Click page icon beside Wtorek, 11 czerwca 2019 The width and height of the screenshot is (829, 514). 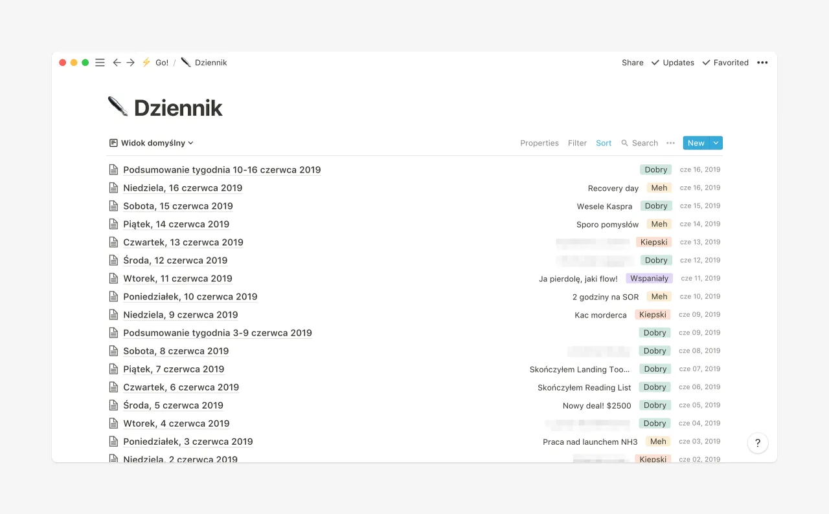tap(113, 279)
